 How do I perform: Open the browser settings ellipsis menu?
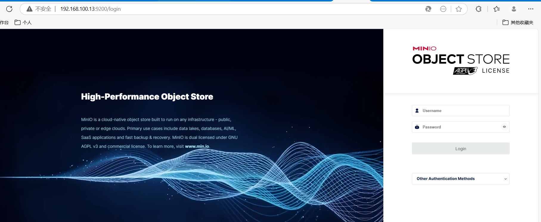pos(531,9)
